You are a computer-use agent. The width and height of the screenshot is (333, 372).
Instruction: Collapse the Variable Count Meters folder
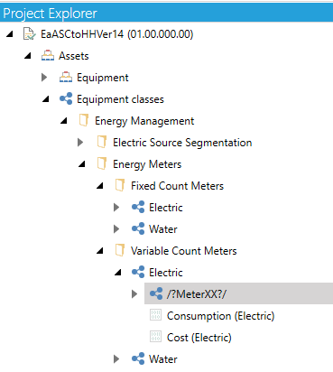point(99,251)
